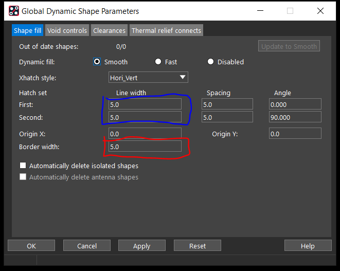Image resolution: width=340 pixels, height=271 pixels.
Task: Click the Apply button
Action: [142, 246]
